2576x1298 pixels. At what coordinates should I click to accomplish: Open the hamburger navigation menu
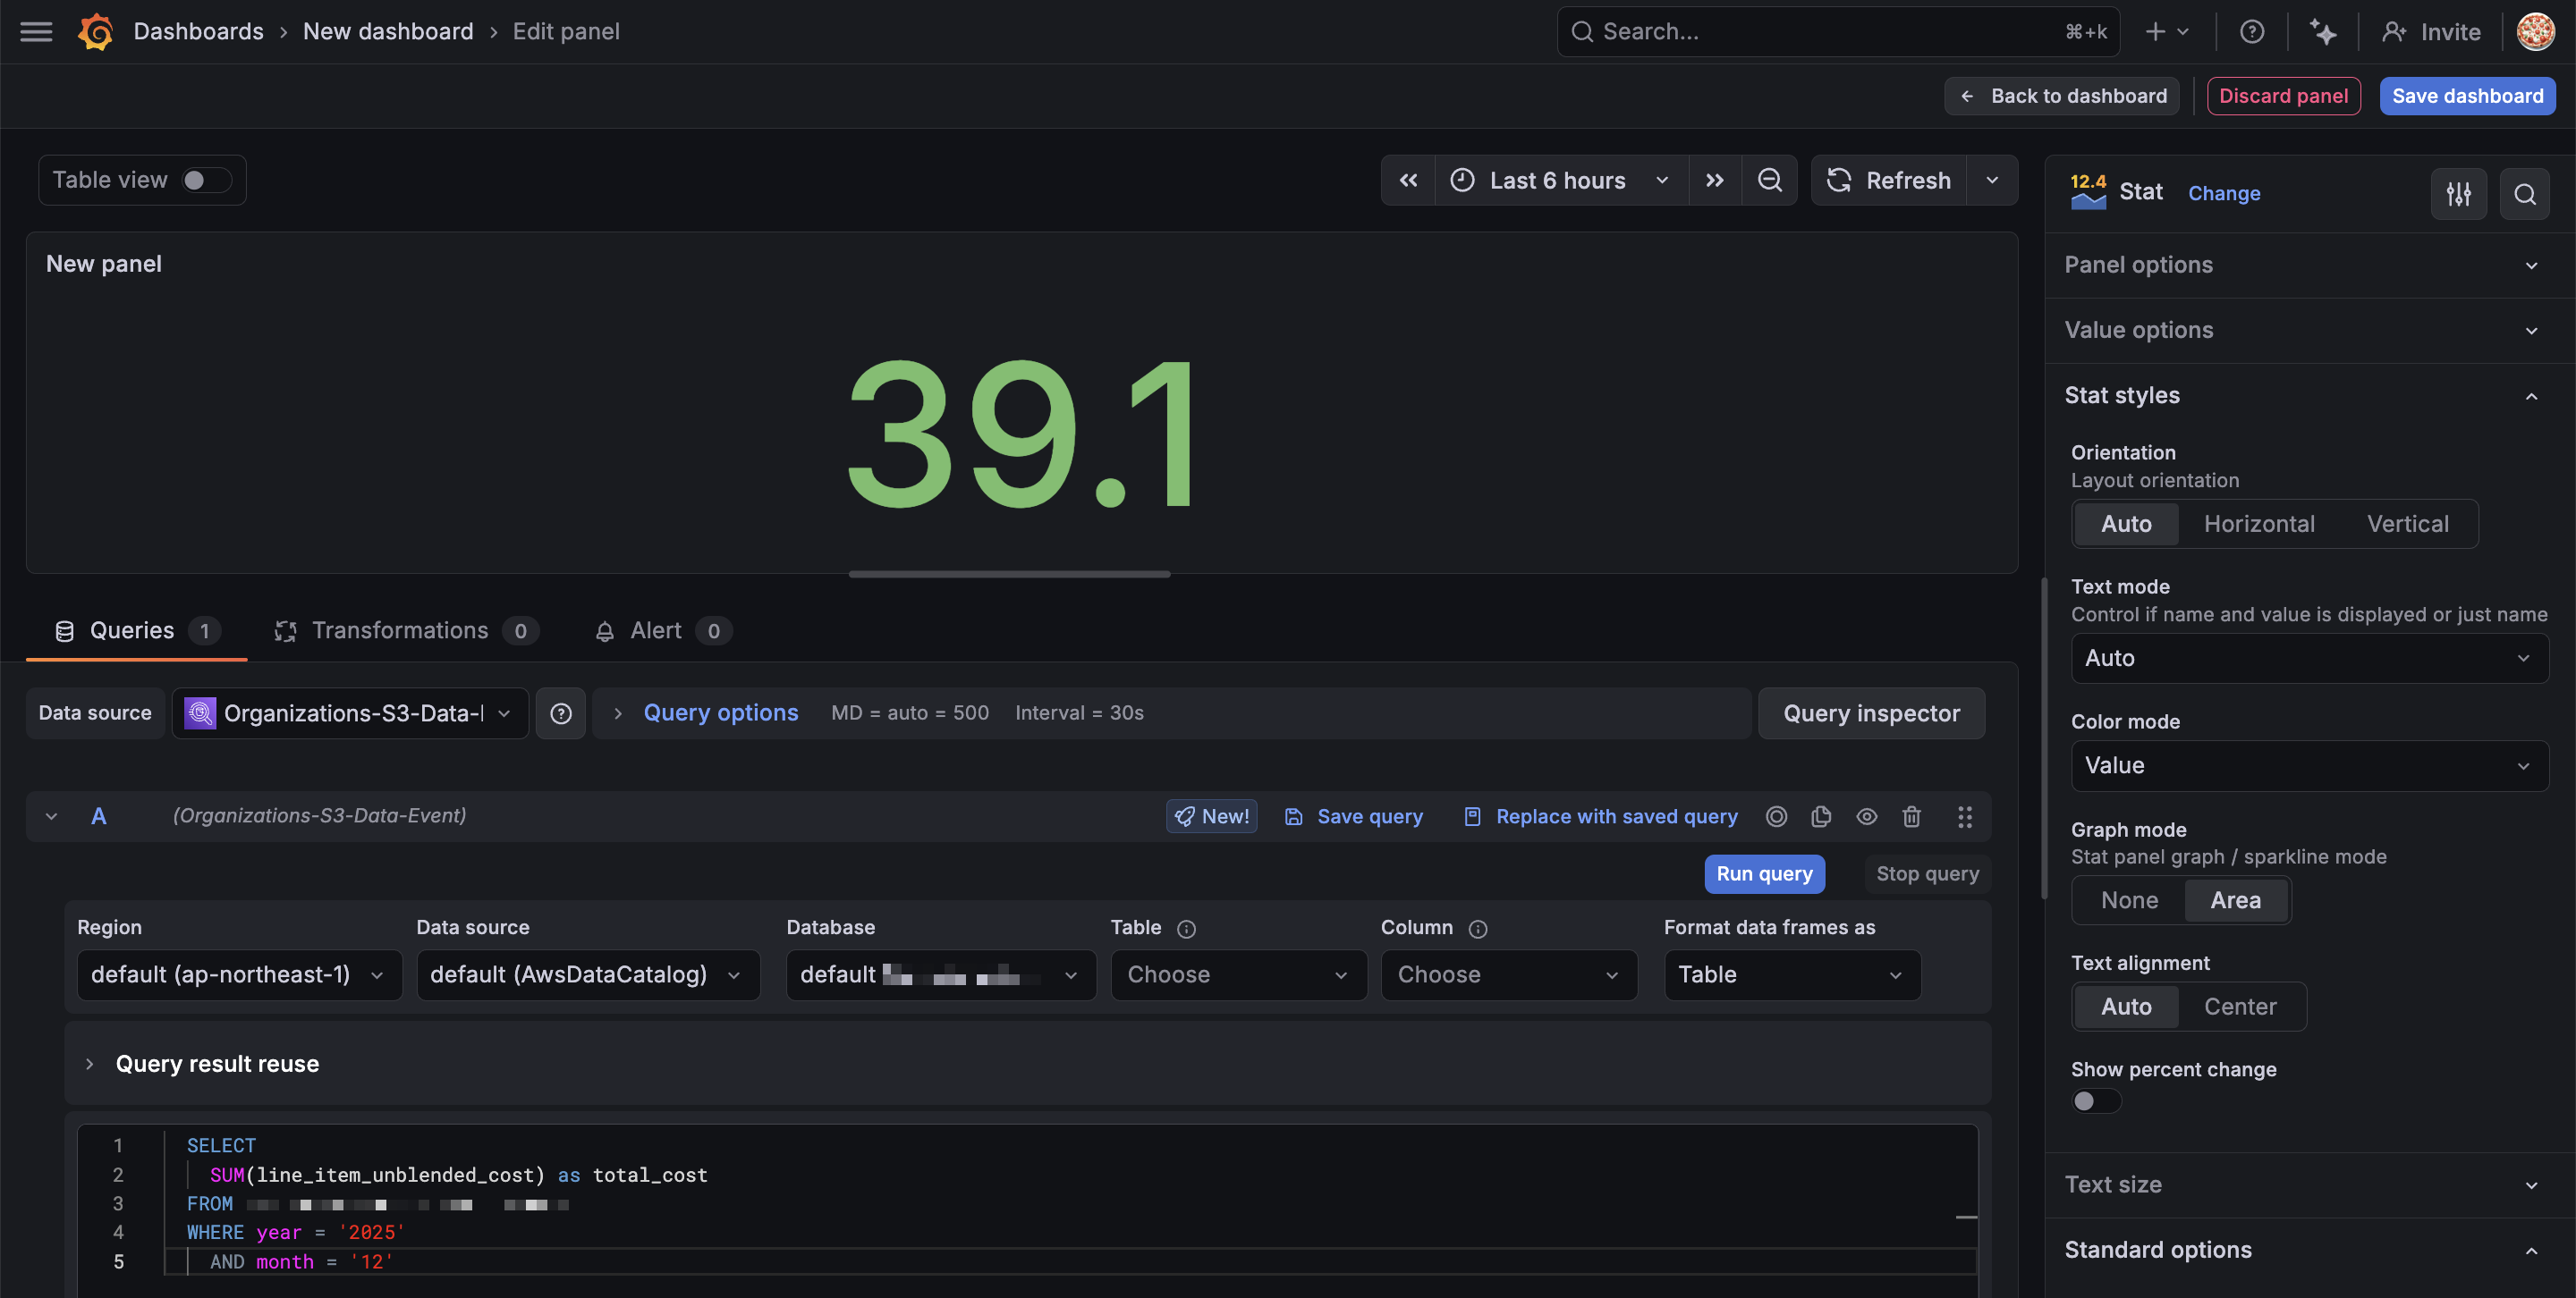[x=36, y=32]
